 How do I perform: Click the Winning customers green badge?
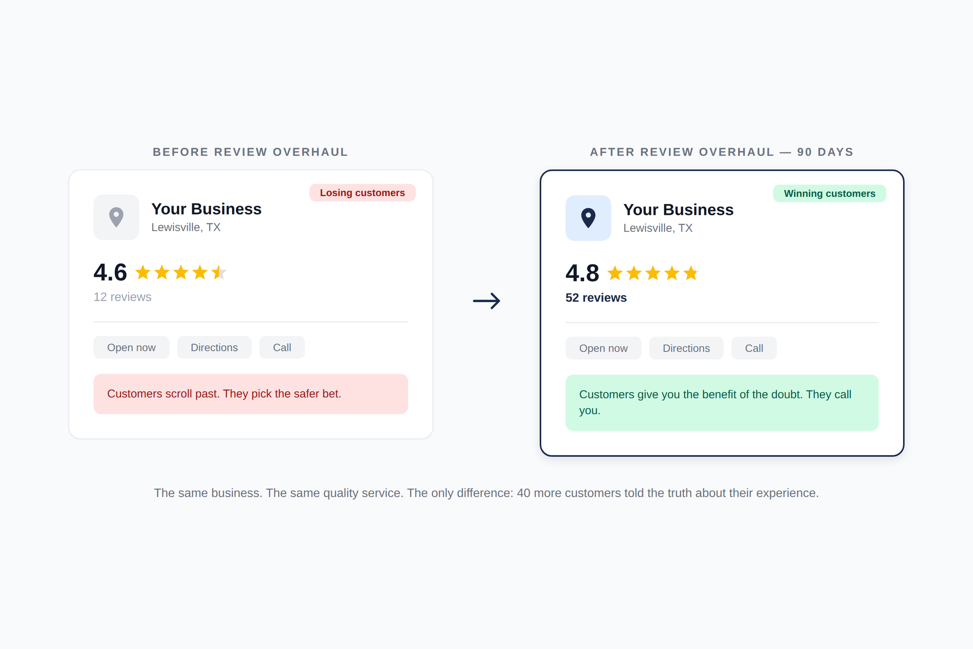[x=829, y=194]
